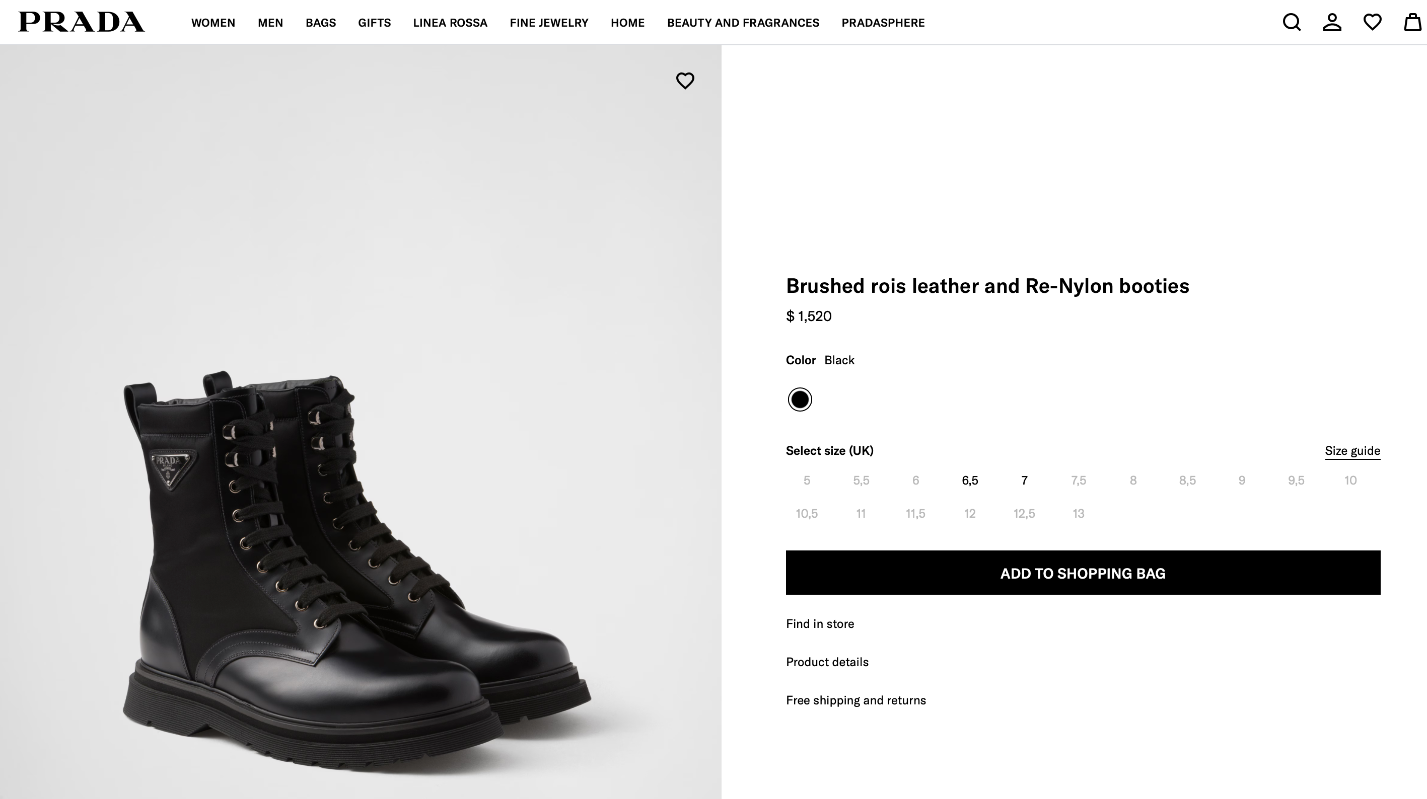Image resolution: width=1427 pixels, height=799 pixels.
Task: Select size 10,5
Action: [x=807, y=513]
